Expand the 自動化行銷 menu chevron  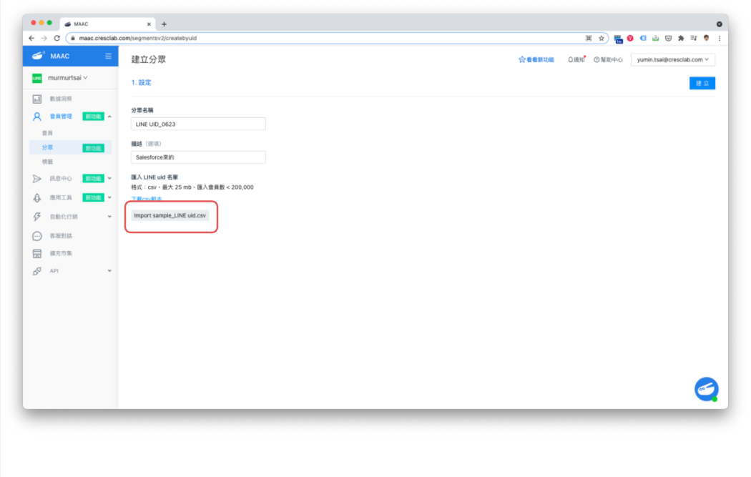point(109,217)
